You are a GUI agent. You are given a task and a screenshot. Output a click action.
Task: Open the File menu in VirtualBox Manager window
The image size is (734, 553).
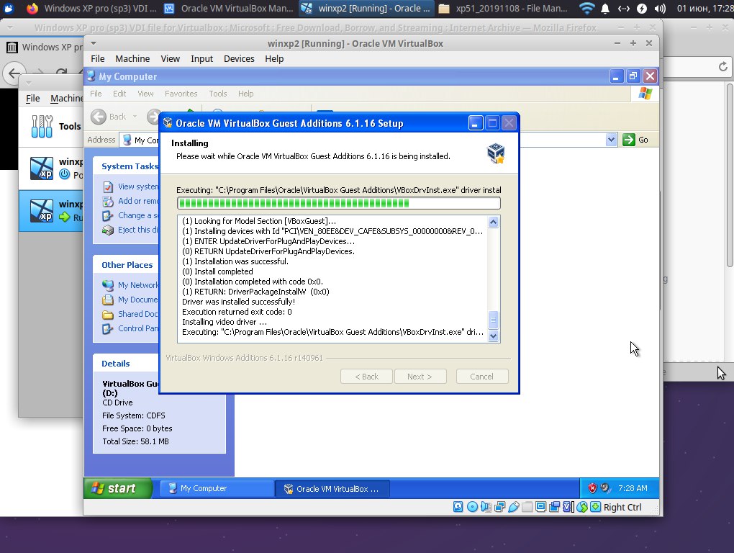tap(33, 99)
